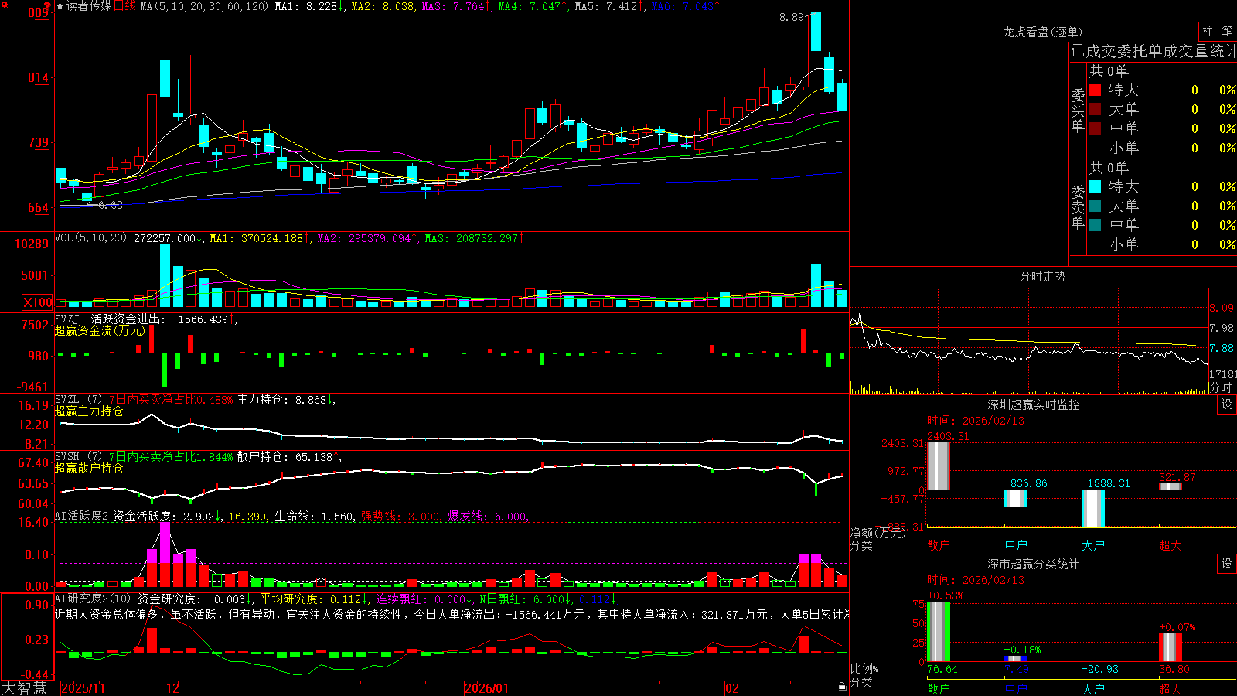Click the 深圳超赢实时监控 panel title
Image resolution: width=1237 pixels, height=696 pixels.
pyautogui.click(x=1034, y=404)
